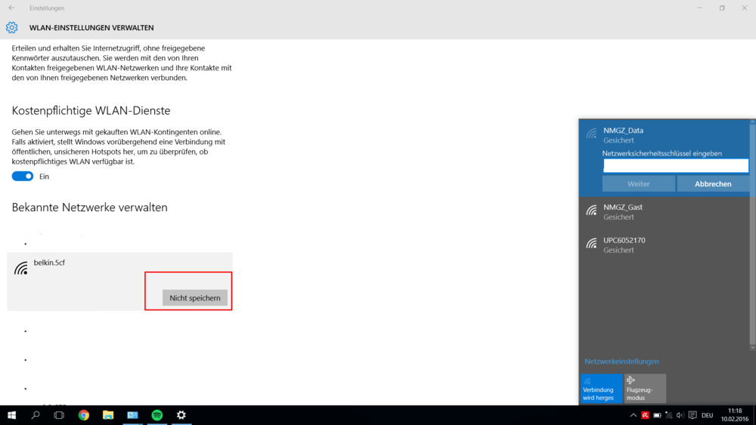The height and width of the screenshot is (425, 756).
Task: Click the NMGZ_Gast Wi-Fi signal icon
Action: [x=592, y=211]
